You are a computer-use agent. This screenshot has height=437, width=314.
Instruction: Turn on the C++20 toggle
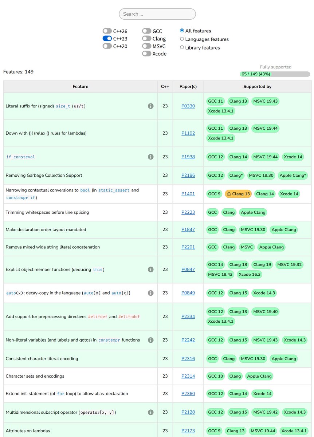107,46
